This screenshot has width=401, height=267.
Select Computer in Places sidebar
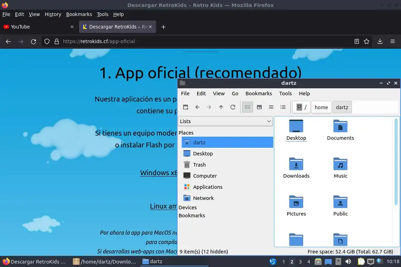(227, 176)
